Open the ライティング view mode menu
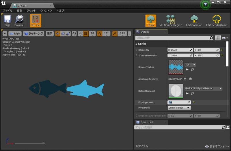The height and width of the screenshot is (151, 231). click(x=33, y=33)
